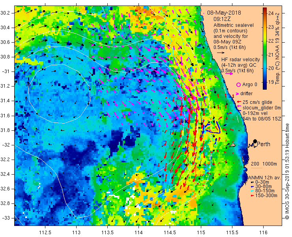This screenshot has width=292, height=237.
Task: Click the '(0.1m contours)' legend text
Action: [230, 31]
